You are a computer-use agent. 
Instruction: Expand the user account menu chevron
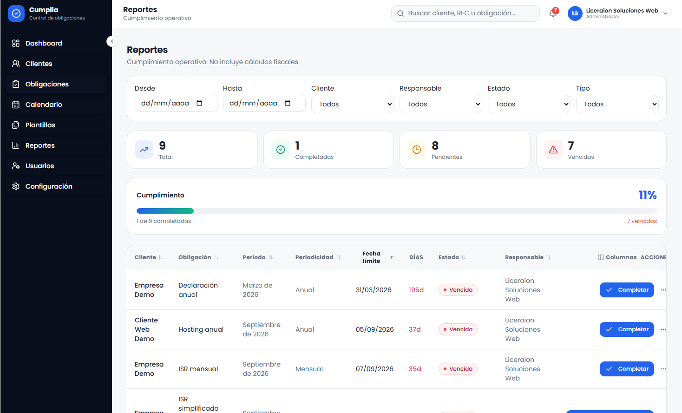coord(665,13)
